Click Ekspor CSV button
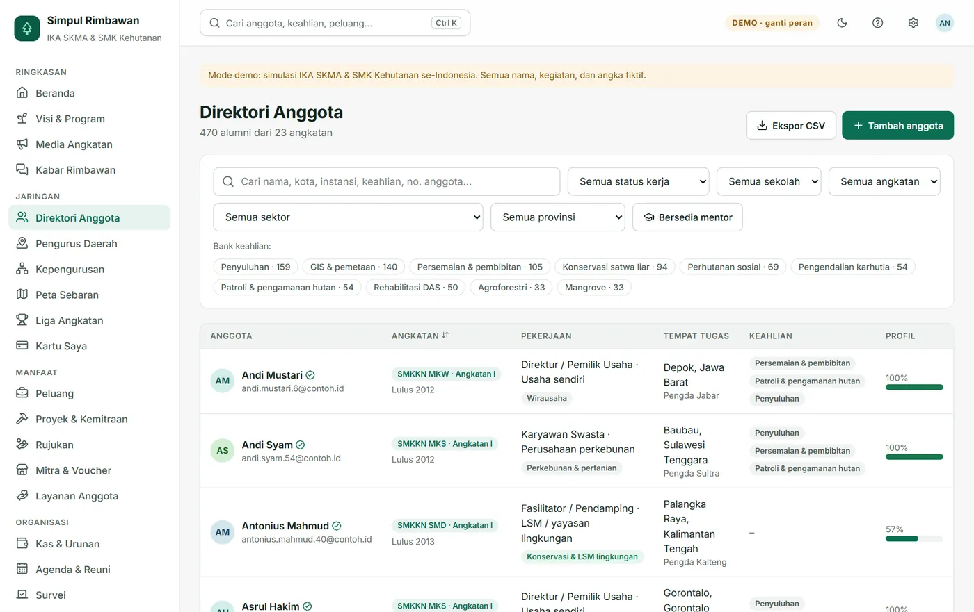974x612 pixels. click(x=791, y=126)
